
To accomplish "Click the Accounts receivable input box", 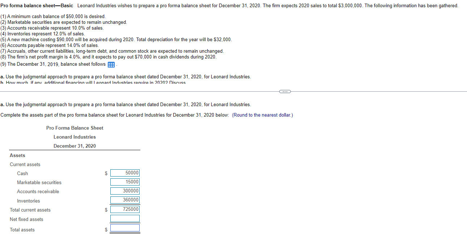I will tap(125, 191).
